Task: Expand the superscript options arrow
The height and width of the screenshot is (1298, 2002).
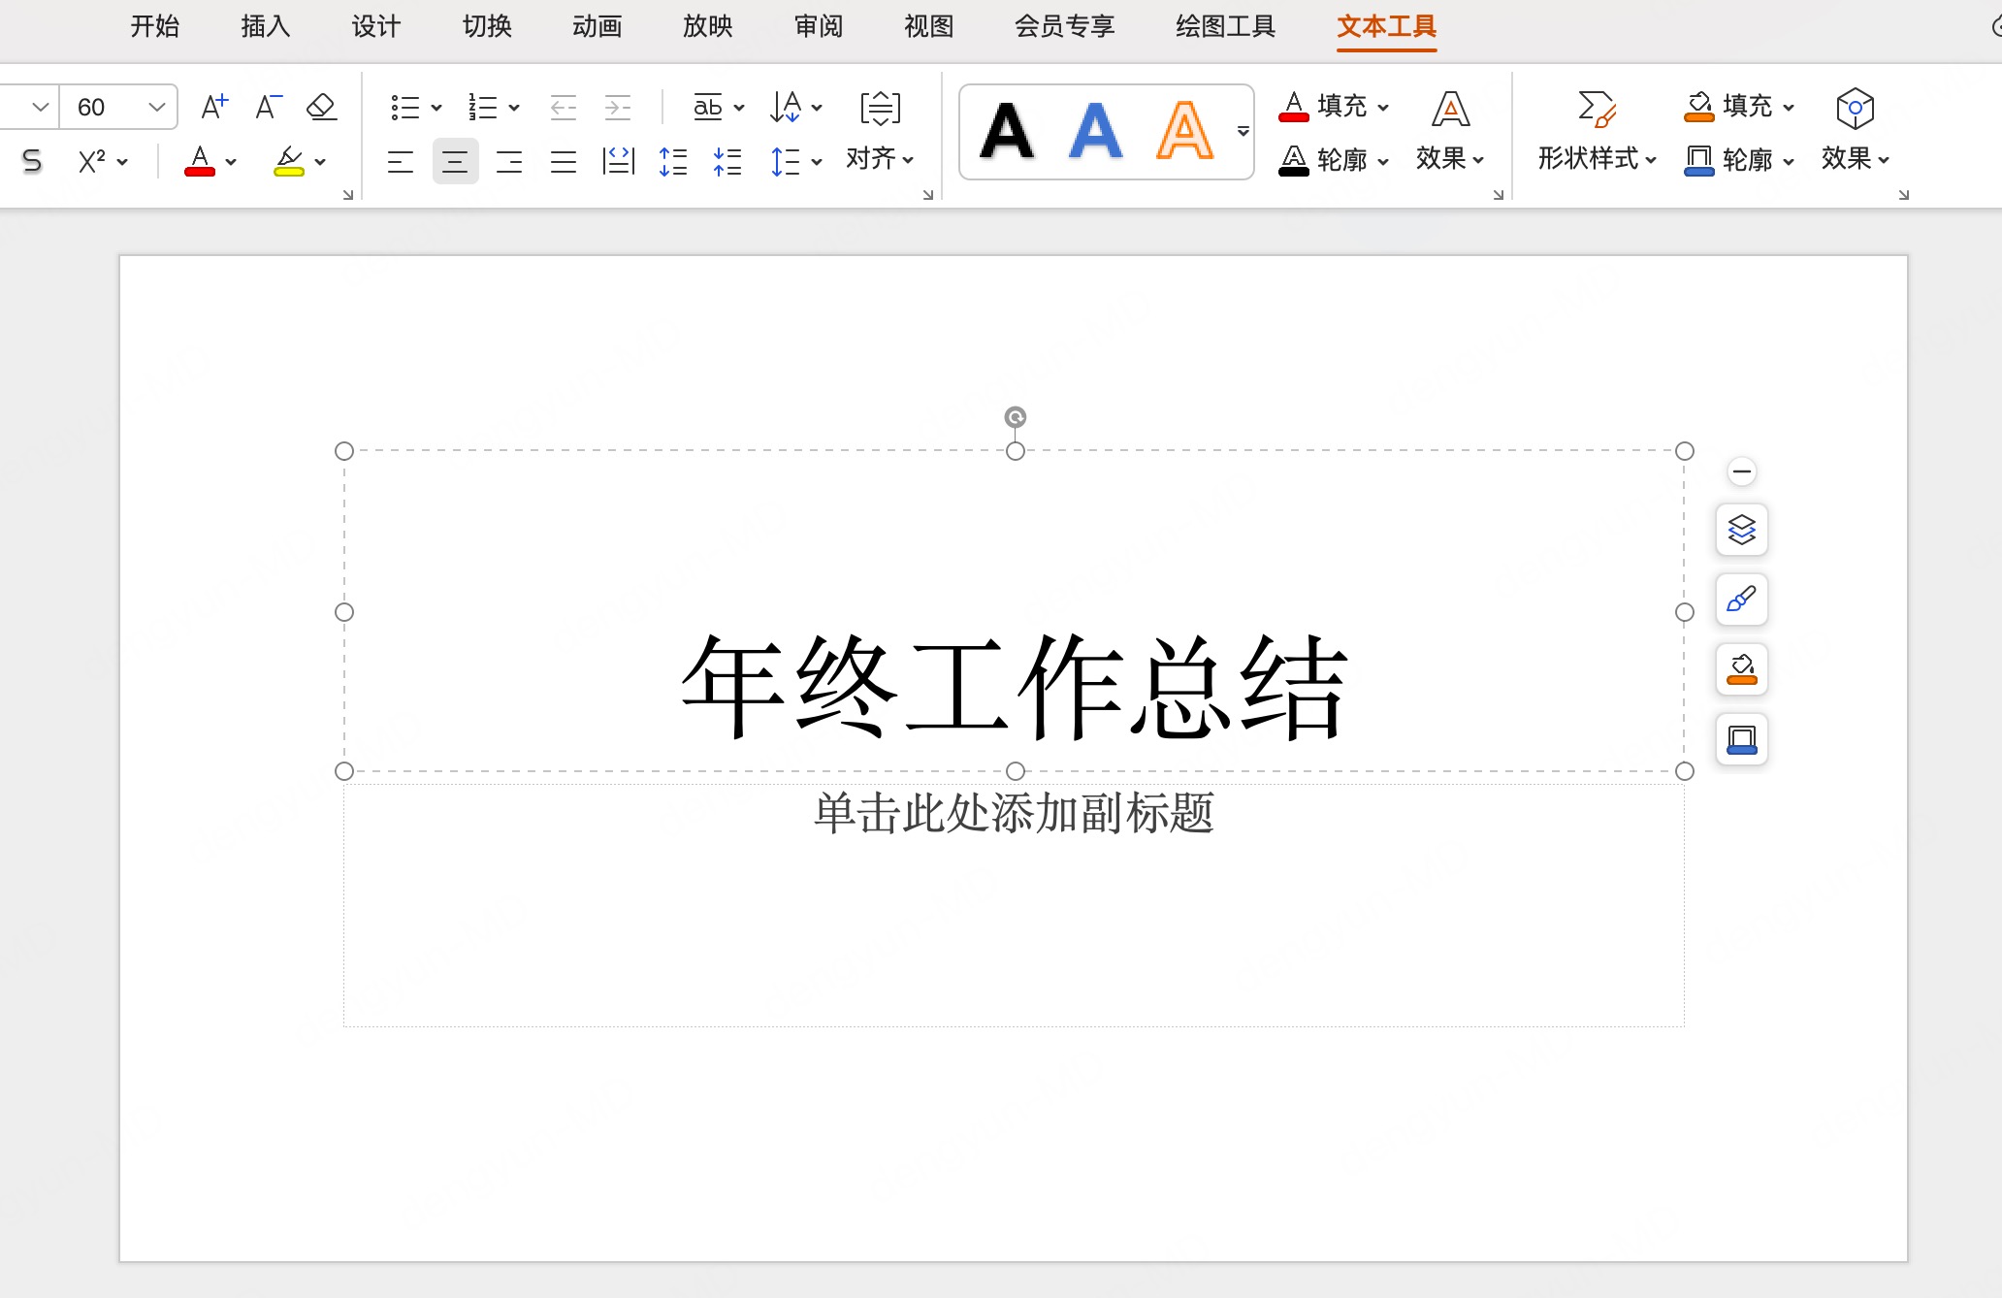Action: pyautogui.click(x=122, y=162)
